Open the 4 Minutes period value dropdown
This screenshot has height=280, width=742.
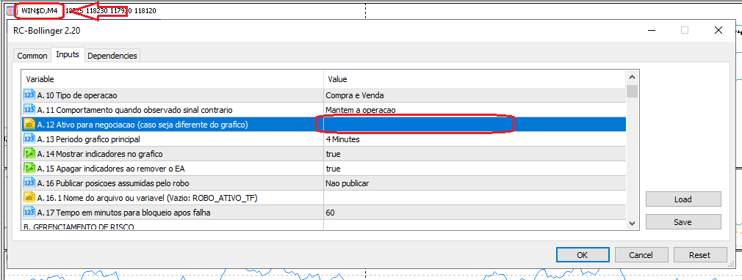tap(475, 139)
